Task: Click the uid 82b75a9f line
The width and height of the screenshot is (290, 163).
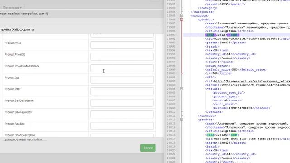Action: click(247, 139)
